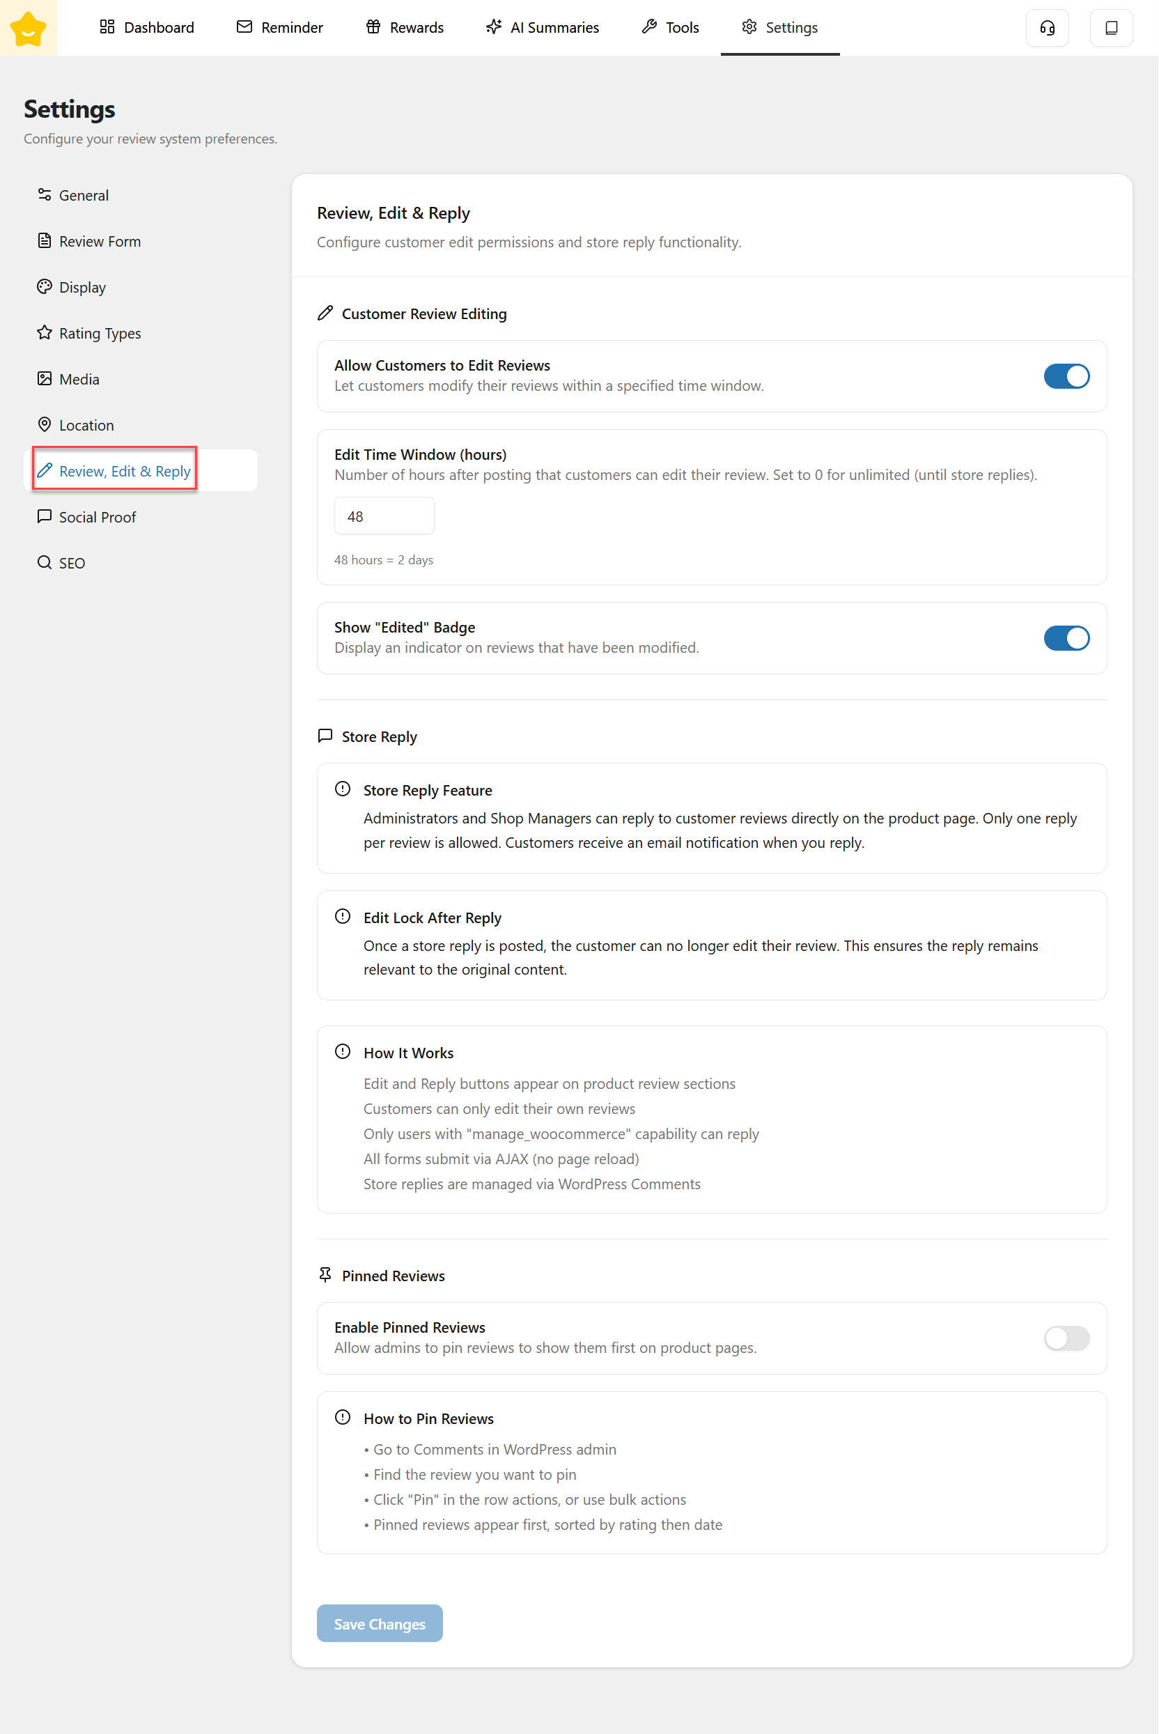Screen dimensions: 1159x1734
Task: Disable Allow Customers to Edit Reviews toggle
Action: click(x=1065, y=376)
